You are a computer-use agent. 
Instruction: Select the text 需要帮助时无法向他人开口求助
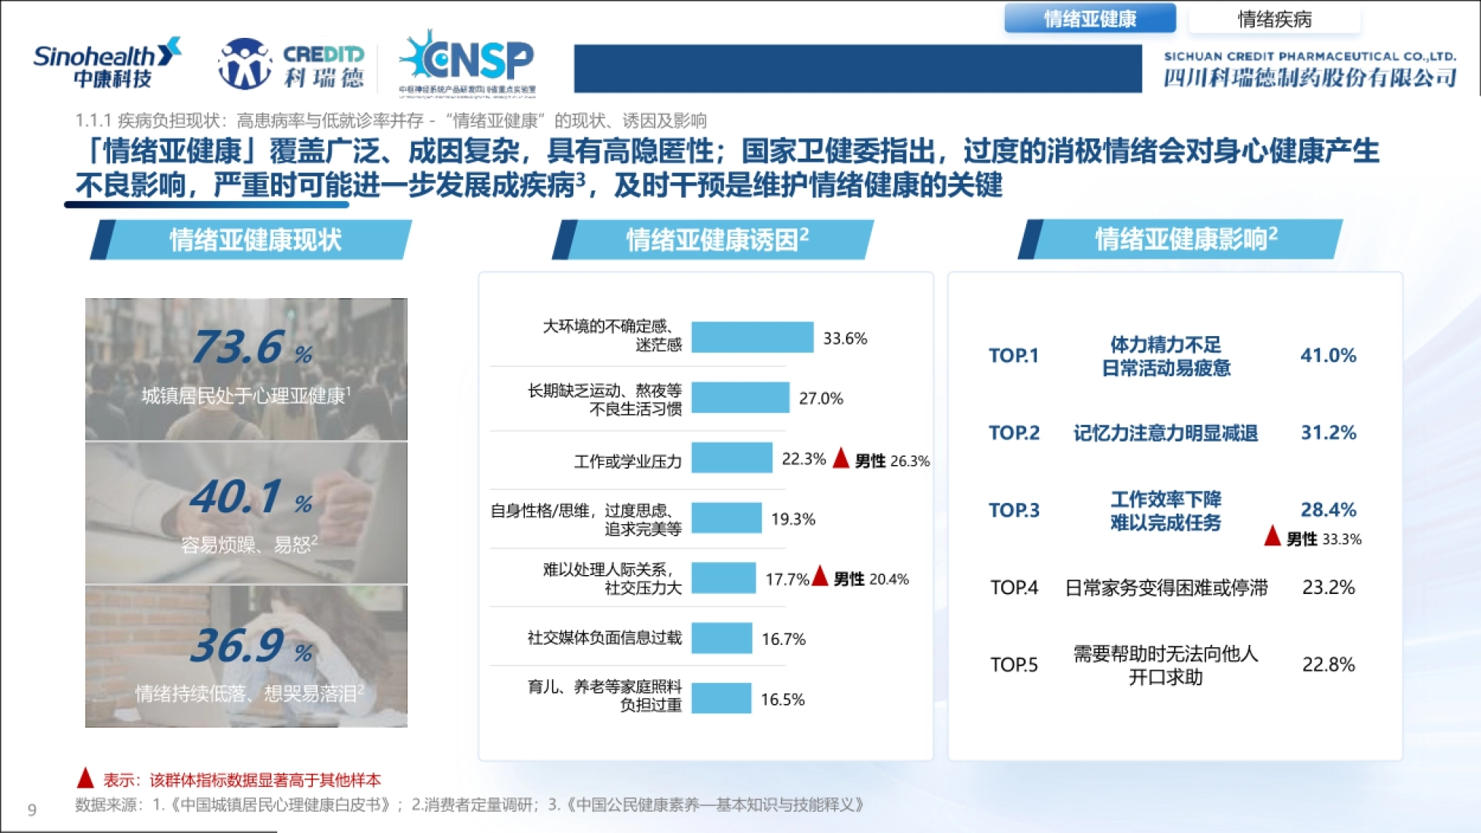1166,665
